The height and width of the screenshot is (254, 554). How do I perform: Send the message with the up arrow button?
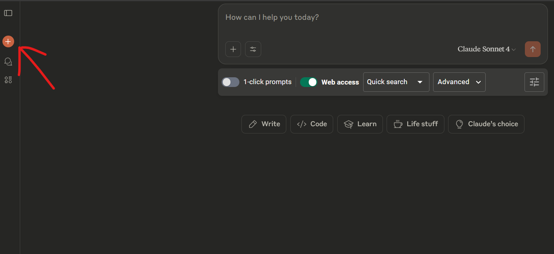(533, 49)
